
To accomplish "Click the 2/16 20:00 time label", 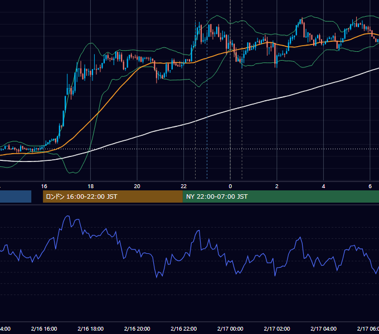I will click(137, 328).
